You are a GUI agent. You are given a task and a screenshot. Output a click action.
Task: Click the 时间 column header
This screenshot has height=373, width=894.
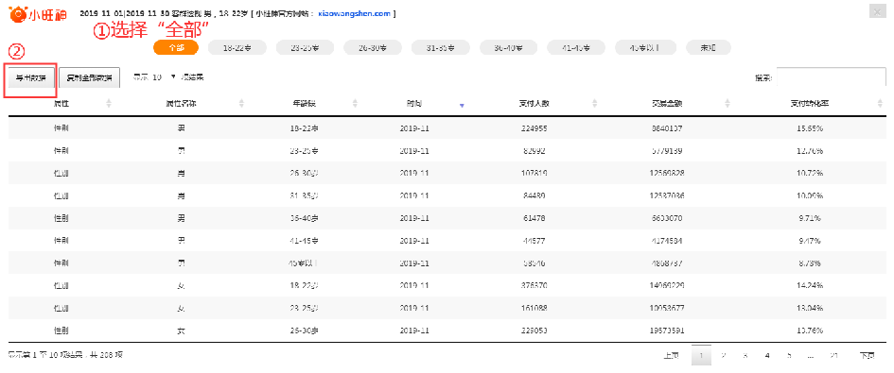(x=414, y=104)
